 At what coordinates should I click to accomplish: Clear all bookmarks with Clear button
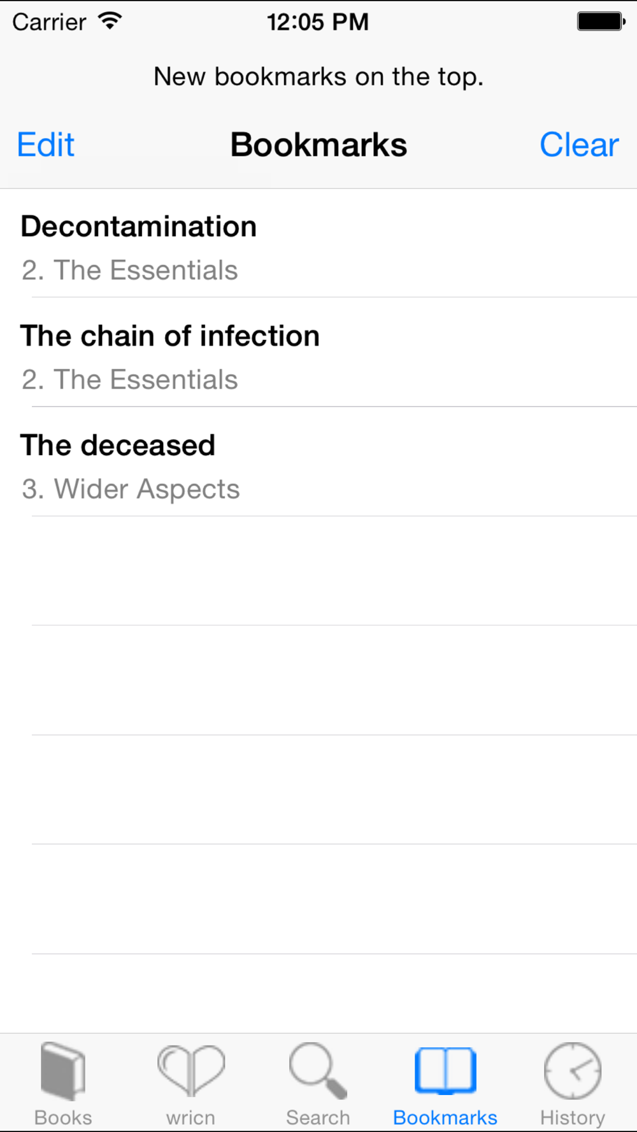coord(579,145)
